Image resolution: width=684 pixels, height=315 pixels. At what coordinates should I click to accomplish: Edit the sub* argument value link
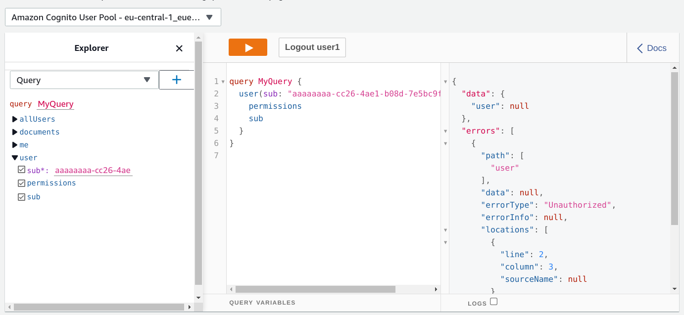point(92,170)
